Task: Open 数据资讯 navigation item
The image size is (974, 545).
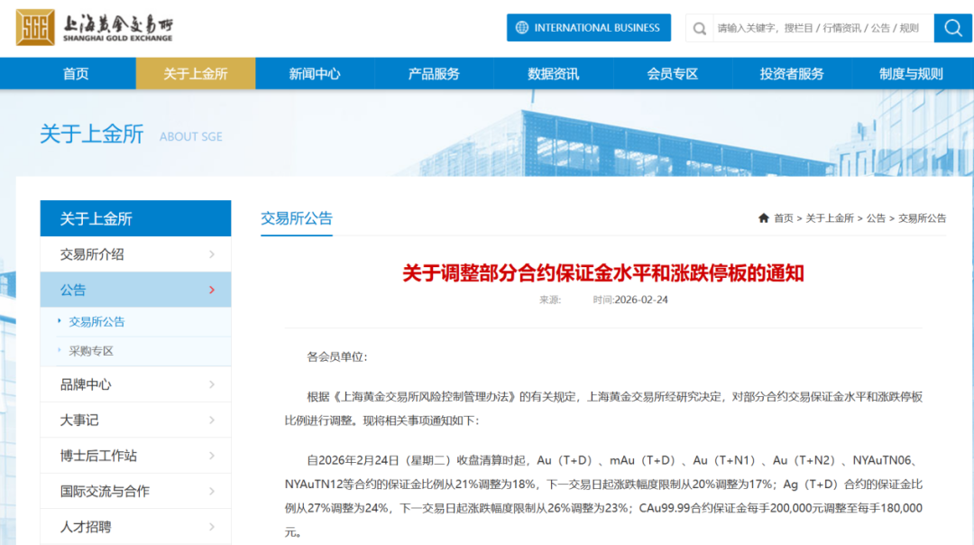Action: point(554,73)
